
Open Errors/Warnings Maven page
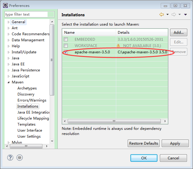click(x=32, y=100)
